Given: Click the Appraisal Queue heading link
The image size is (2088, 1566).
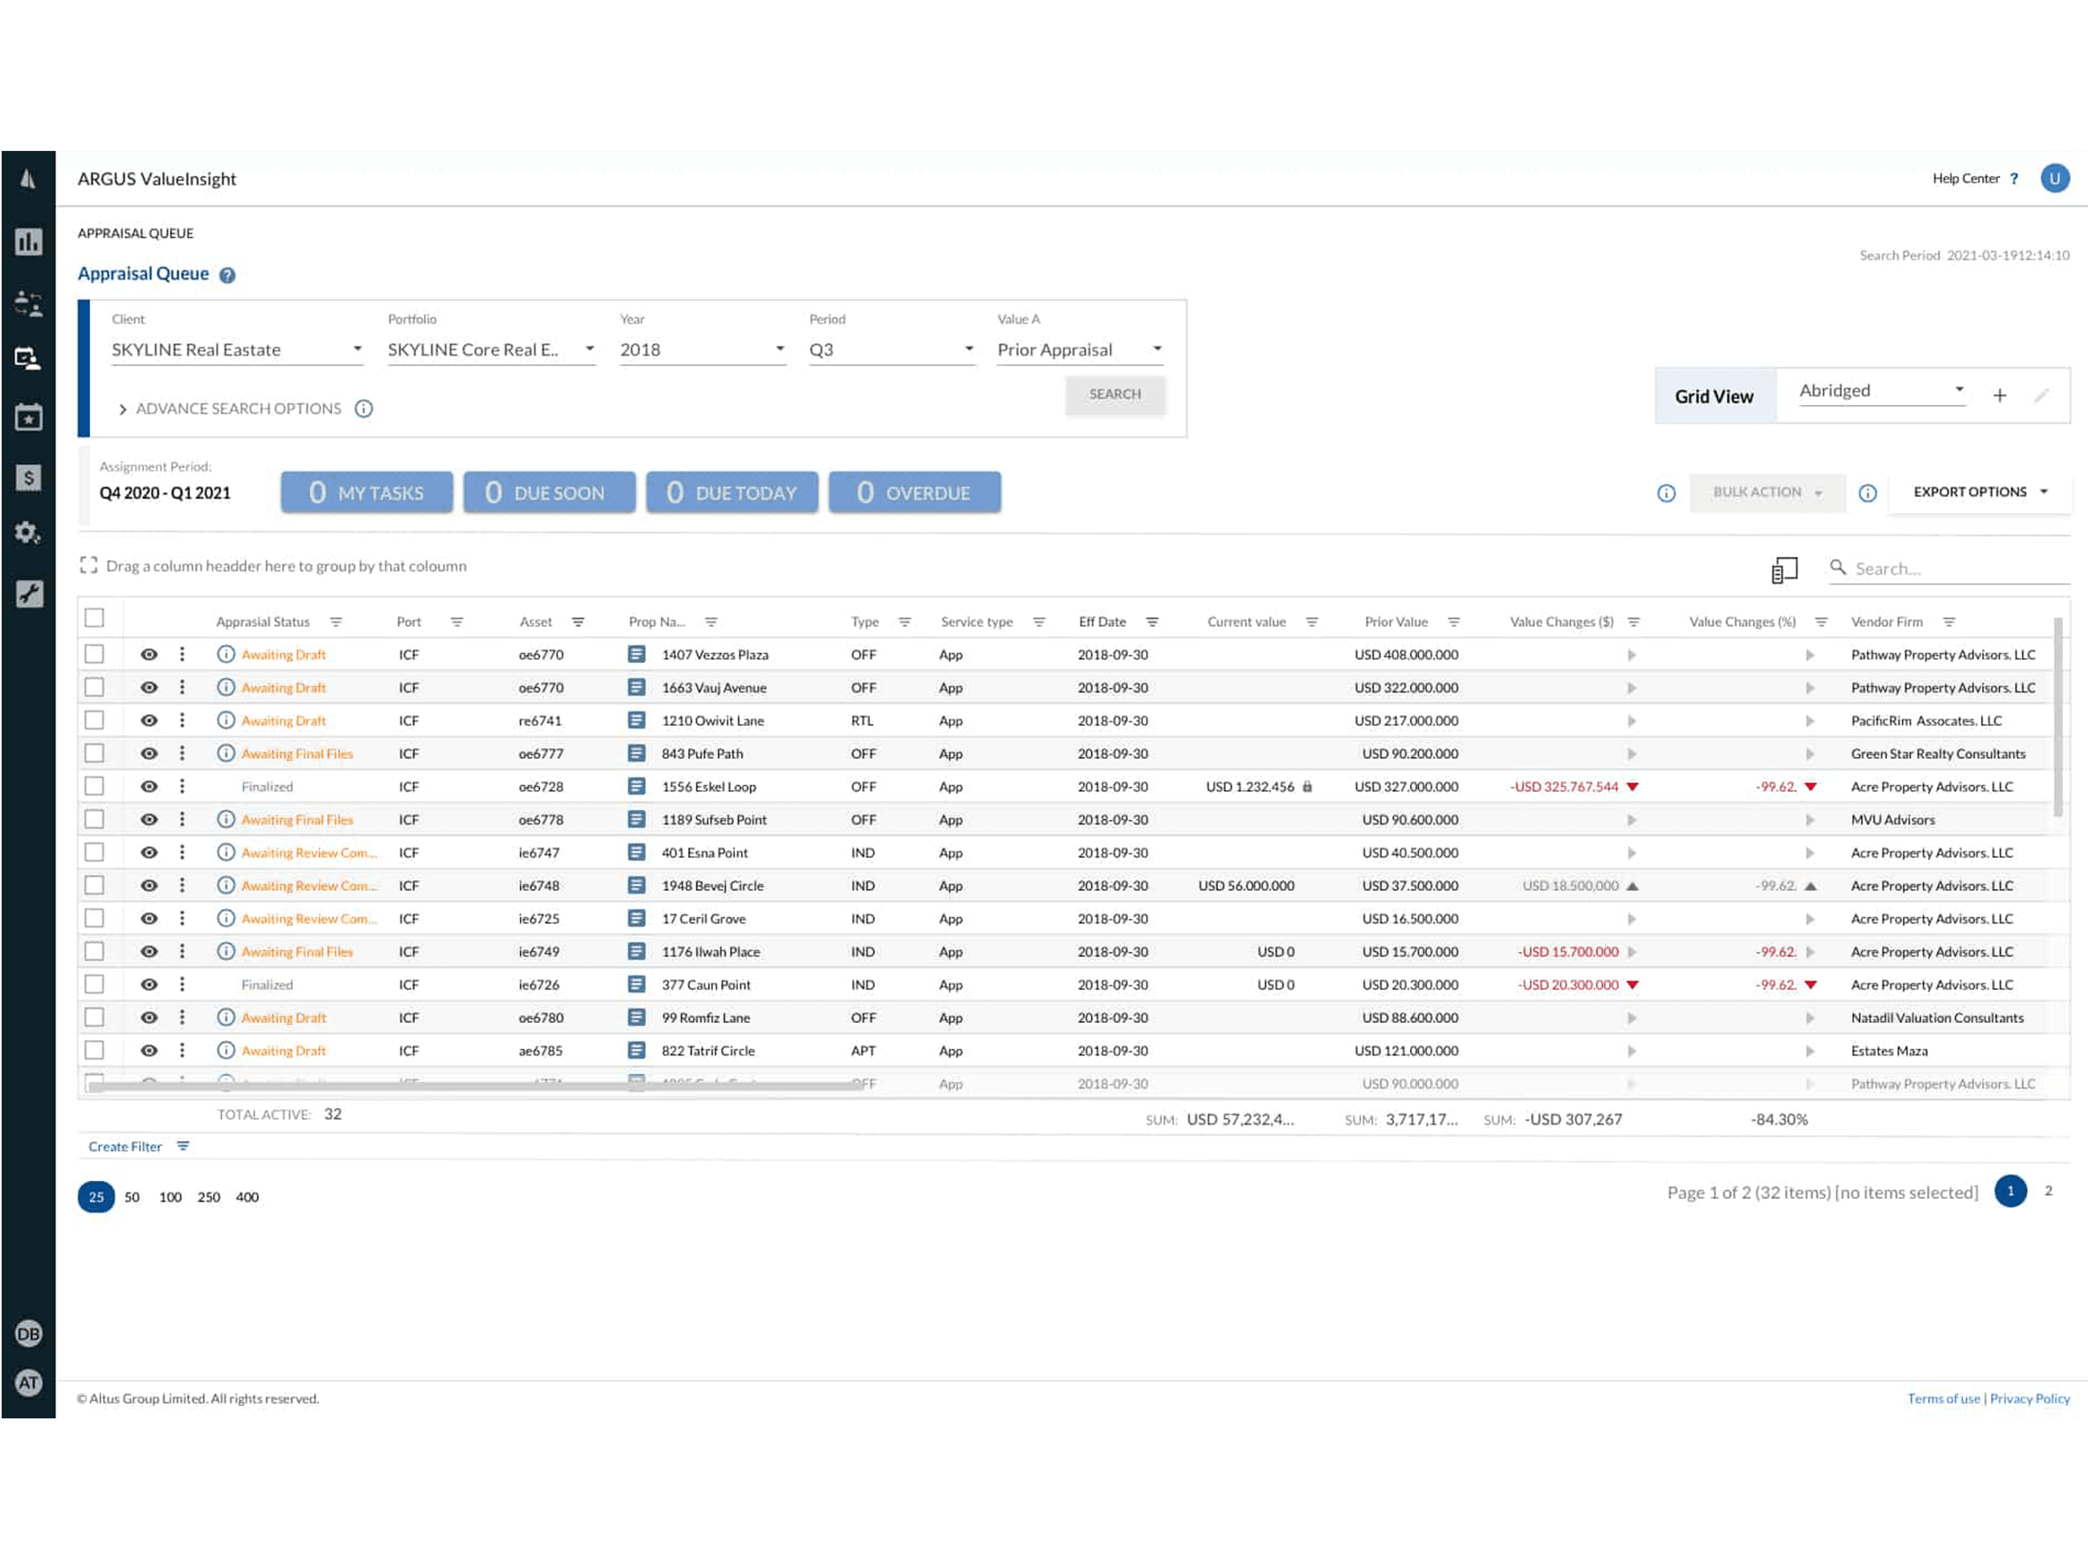Looking at the screenshot, I should (144, 274).
